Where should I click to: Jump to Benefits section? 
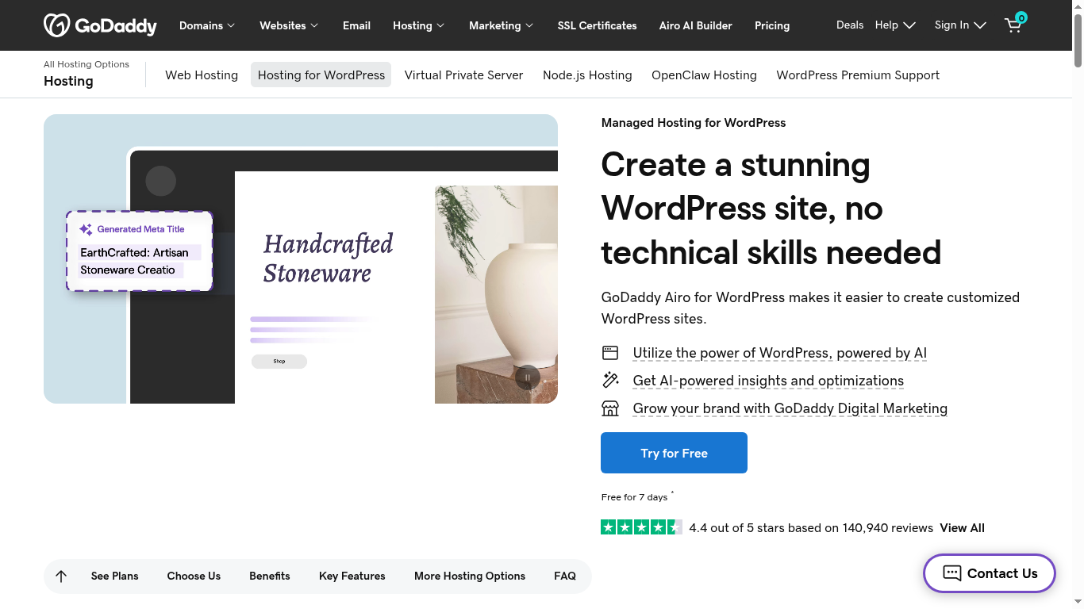point(270,576)
